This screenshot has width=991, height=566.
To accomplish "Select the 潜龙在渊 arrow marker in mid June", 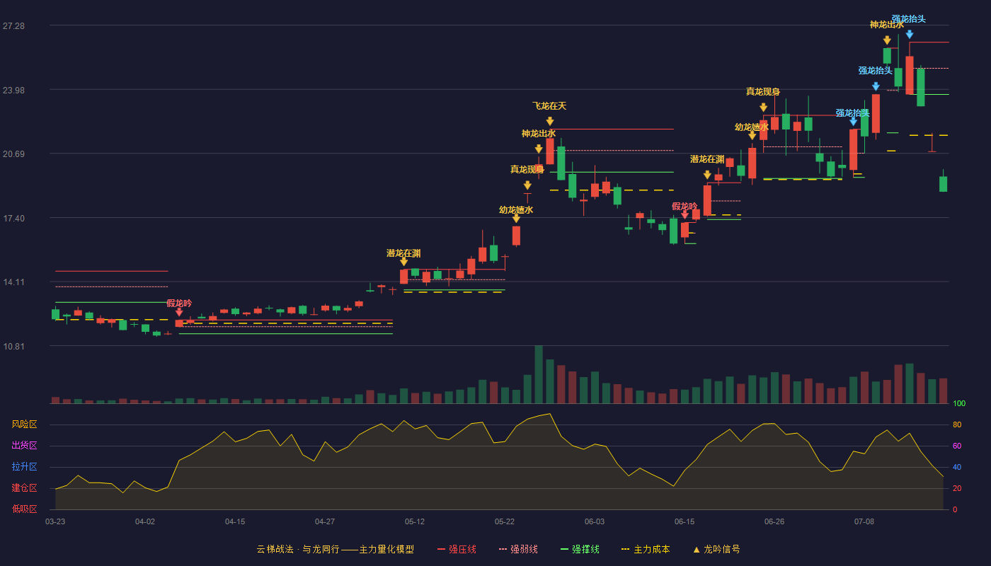I will point(707,175).
